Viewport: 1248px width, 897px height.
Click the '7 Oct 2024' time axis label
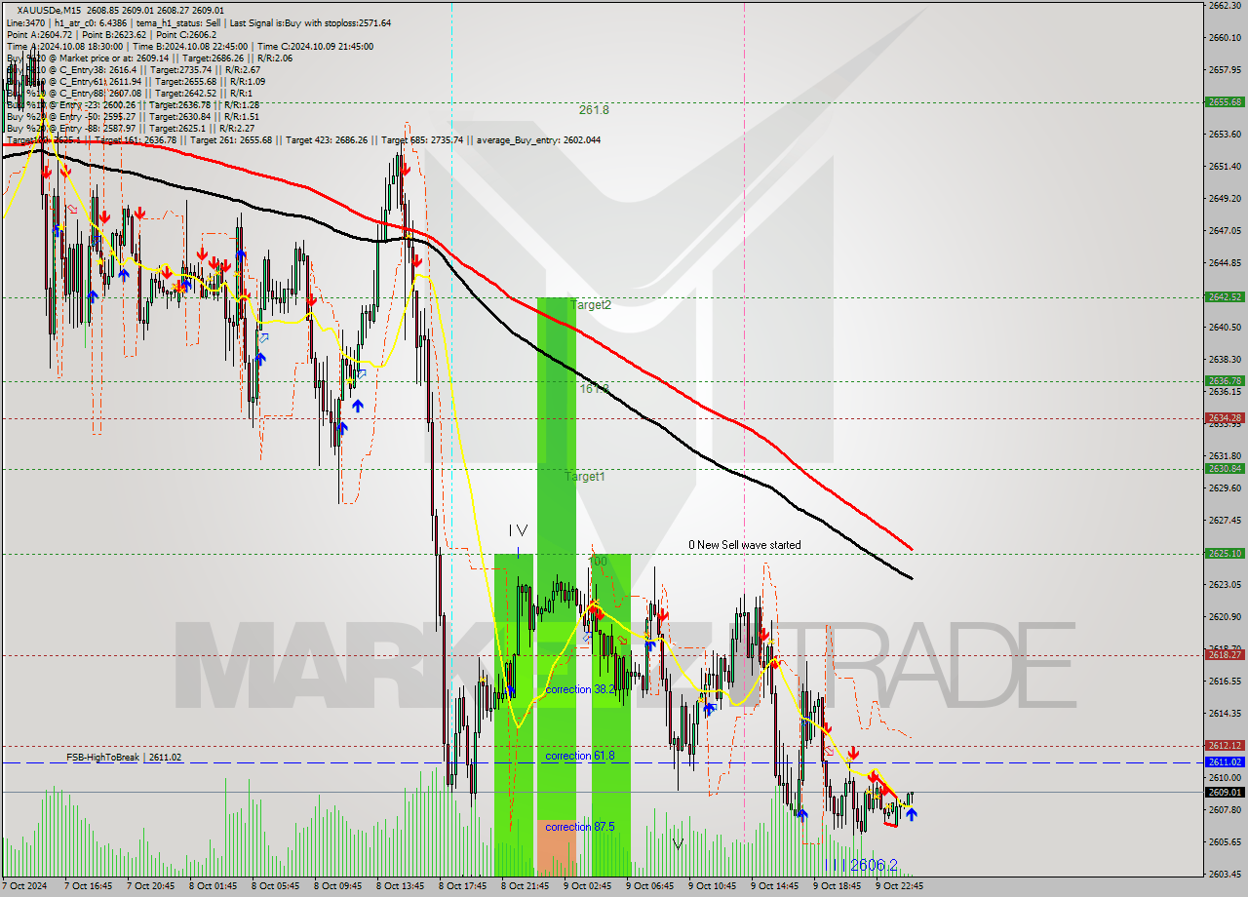pos(25,886)
